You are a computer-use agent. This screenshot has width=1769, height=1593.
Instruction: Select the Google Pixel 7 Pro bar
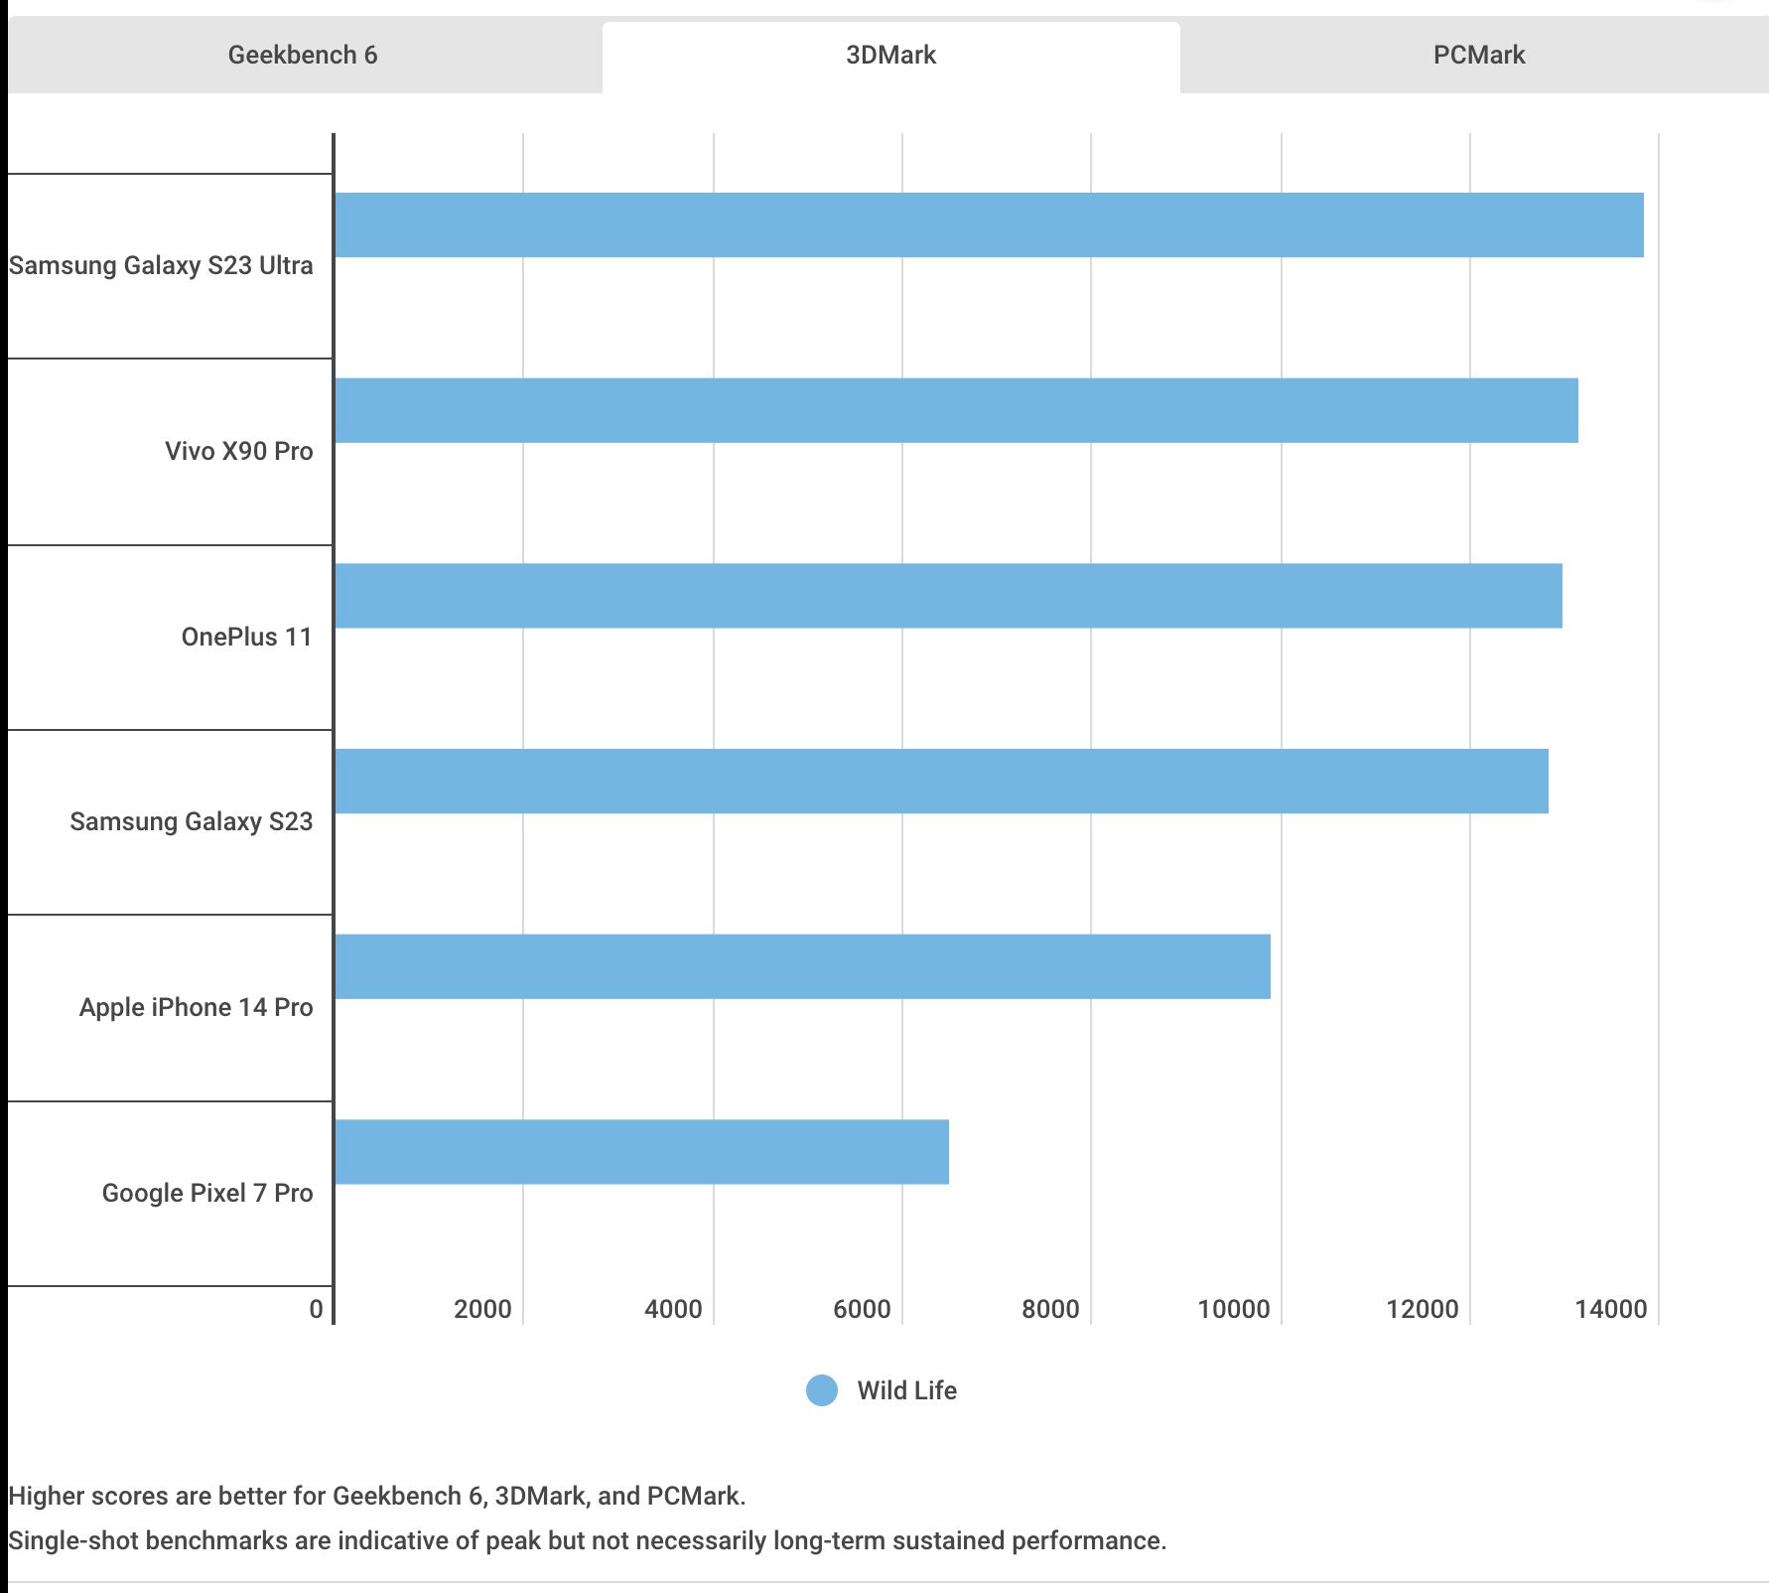pos(641,1152)
